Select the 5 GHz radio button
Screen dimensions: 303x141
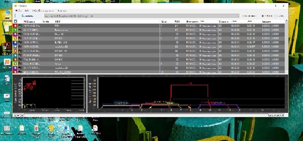pyautogui.click(x=276, y=16)
